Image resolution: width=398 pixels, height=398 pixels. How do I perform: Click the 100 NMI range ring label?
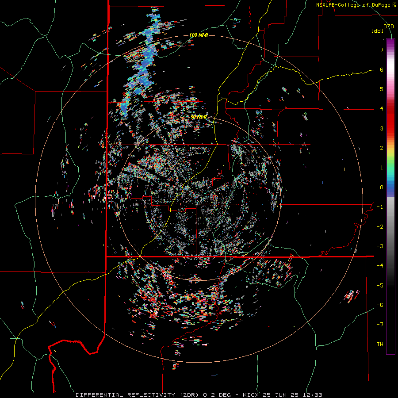coord(199,35)
